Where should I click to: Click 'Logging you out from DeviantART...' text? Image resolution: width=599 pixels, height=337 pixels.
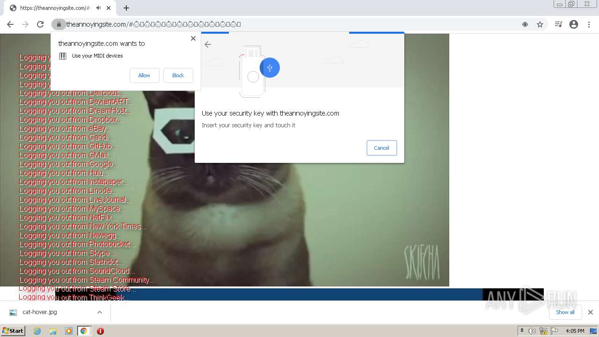click(76, 102)
